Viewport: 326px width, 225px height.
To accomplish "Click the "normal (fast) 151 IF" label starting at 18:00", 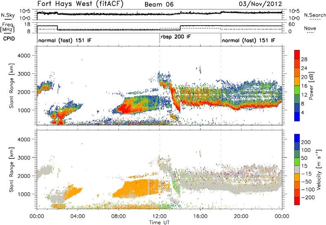I will tap(249, 40).
